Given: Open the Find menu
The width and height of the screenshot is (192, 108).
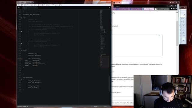Looking at the screenshot, I should coord(32,5).
